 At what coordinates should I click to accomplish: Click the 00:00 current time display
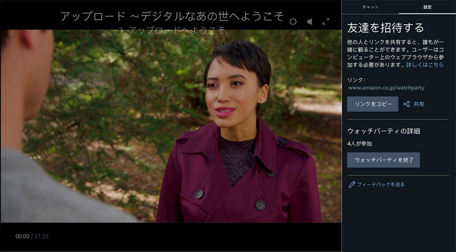point(22,236)
